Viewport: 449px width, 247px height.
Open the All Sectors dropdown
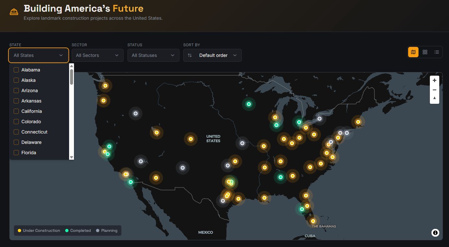pyautogui.click(x=97, y=55)
